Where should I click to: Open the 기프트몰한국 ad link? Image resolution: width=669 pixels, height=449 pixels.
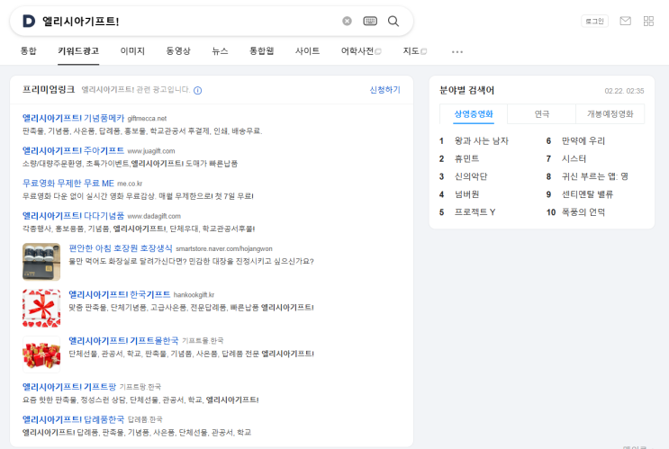tap(123, 341)
